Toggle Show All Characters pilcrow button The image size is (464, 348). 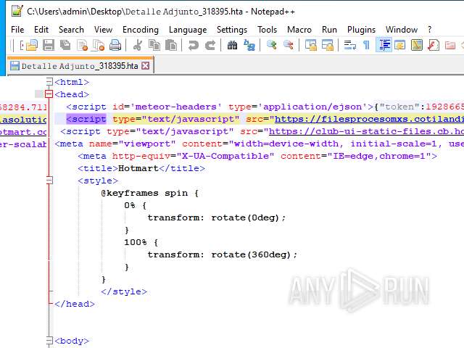(366, 45)
